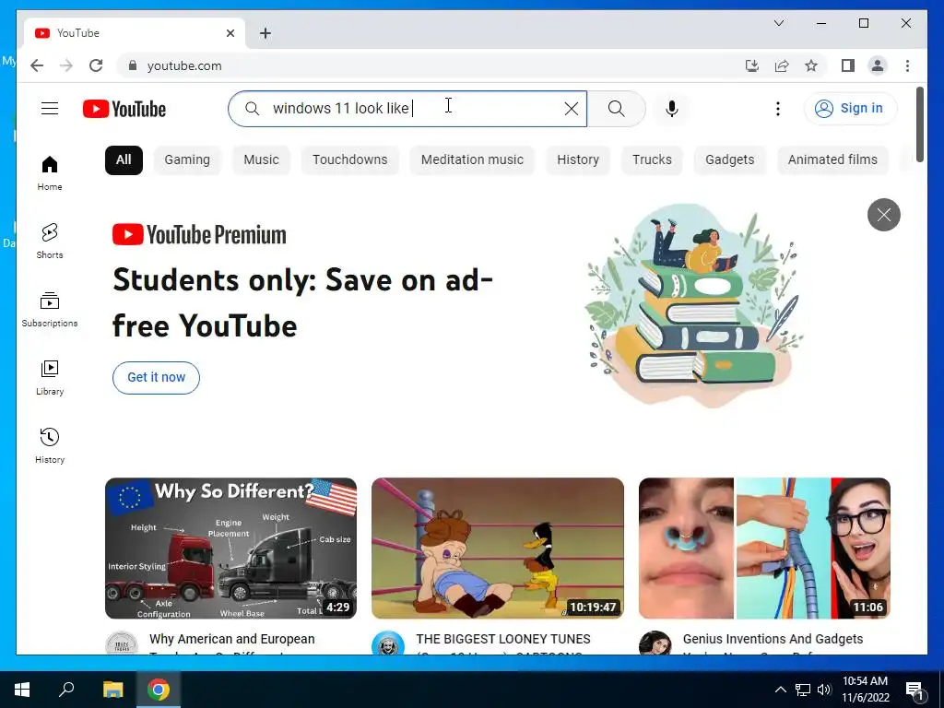The image size is (944, 708).
Task: Open the Chrome profile avatar
Action: 878,65
